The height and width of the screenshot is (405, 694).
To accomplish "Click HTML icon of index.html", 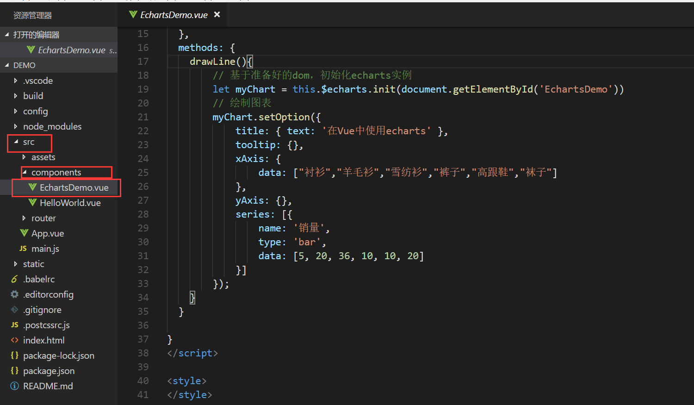I will point(14,340).
